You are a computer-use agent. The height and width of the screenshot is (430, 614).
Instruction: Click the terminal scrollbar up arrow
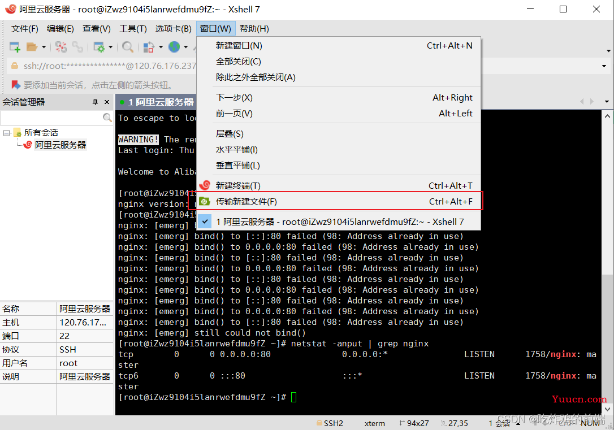[607, 116]
